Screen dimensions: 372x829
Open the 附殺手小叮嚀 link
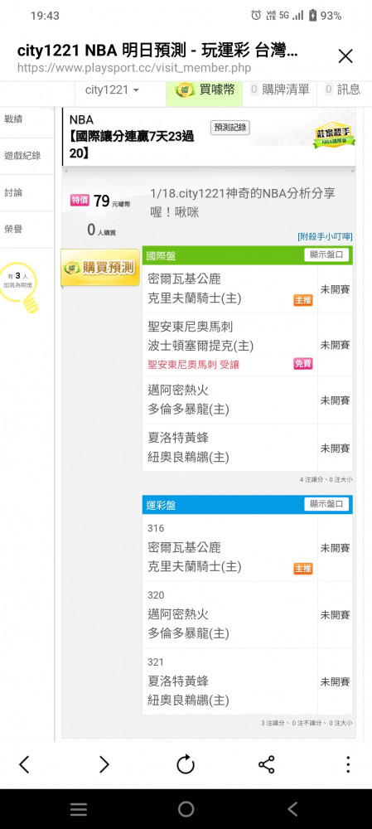[x=325, y=236]
